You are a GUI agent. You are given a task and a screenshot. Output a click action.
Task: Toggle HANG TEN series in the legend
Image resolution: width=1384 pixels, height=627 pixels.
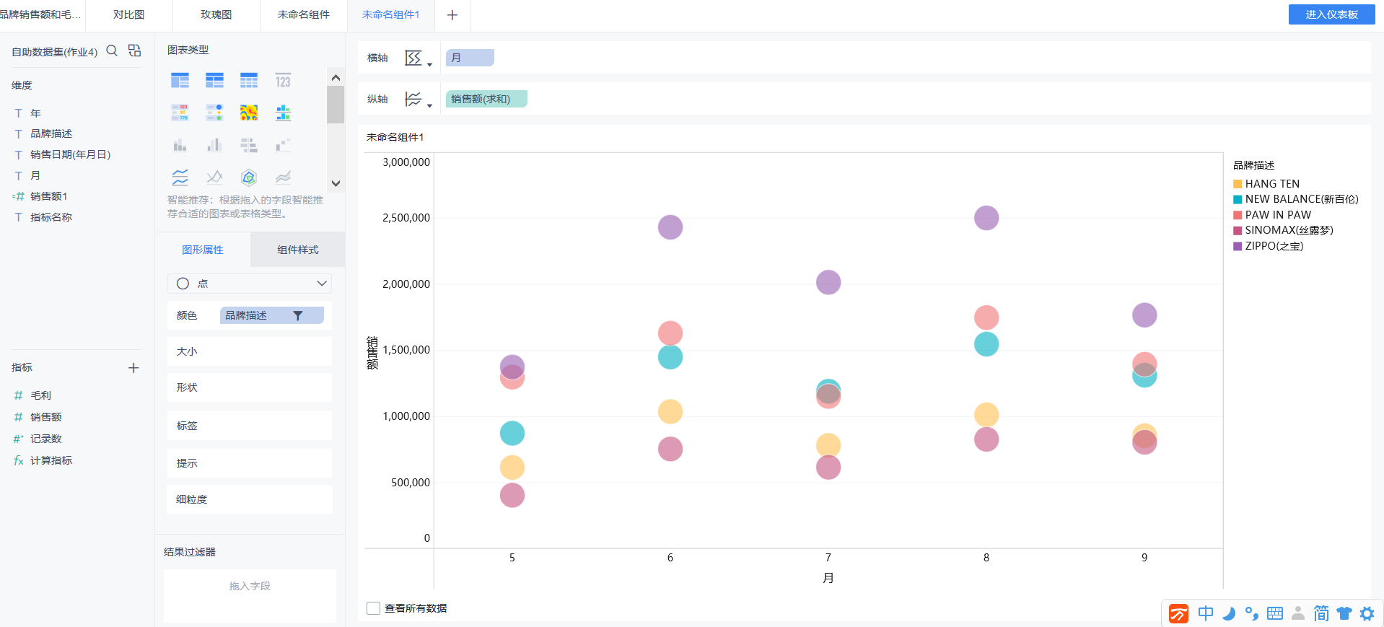pos(1271,184)
